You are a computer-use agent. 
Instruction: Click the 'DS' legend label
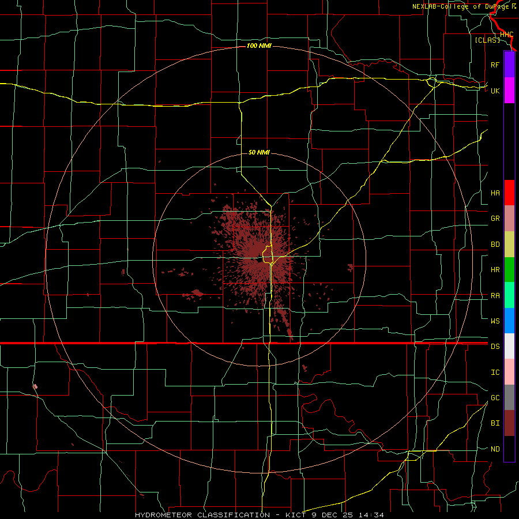(x=495, y=347)
